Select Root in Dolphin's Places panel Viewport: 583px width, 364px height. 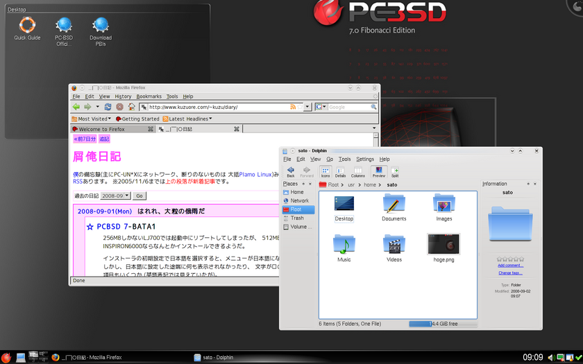[x=298, y=209]
